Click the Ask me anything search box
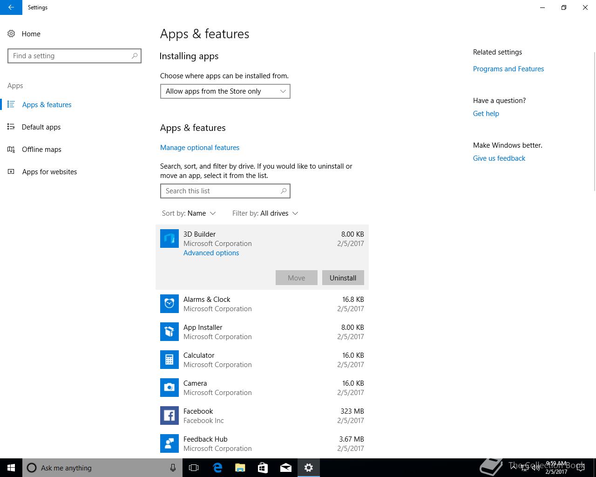The width and height of the screenshot is (596, 477). coord(102,468)
